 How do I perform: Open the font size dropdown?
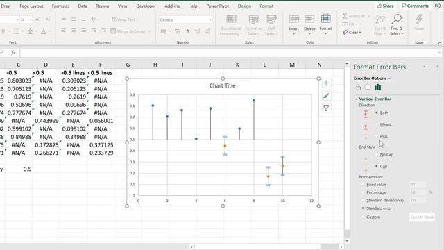coord(31,19)
